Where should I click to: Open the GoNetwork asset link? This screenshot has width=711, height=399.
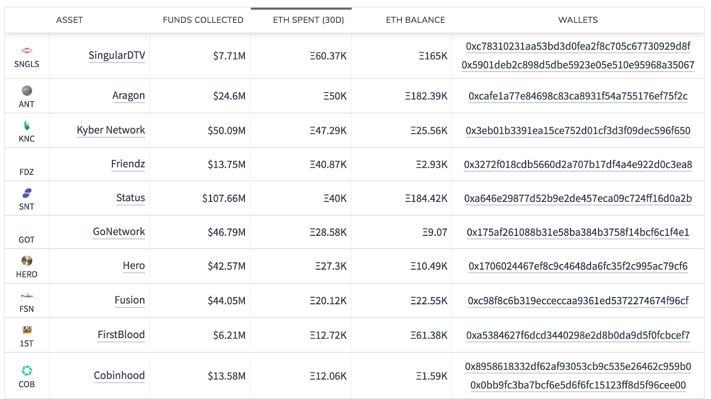point(119,231)
